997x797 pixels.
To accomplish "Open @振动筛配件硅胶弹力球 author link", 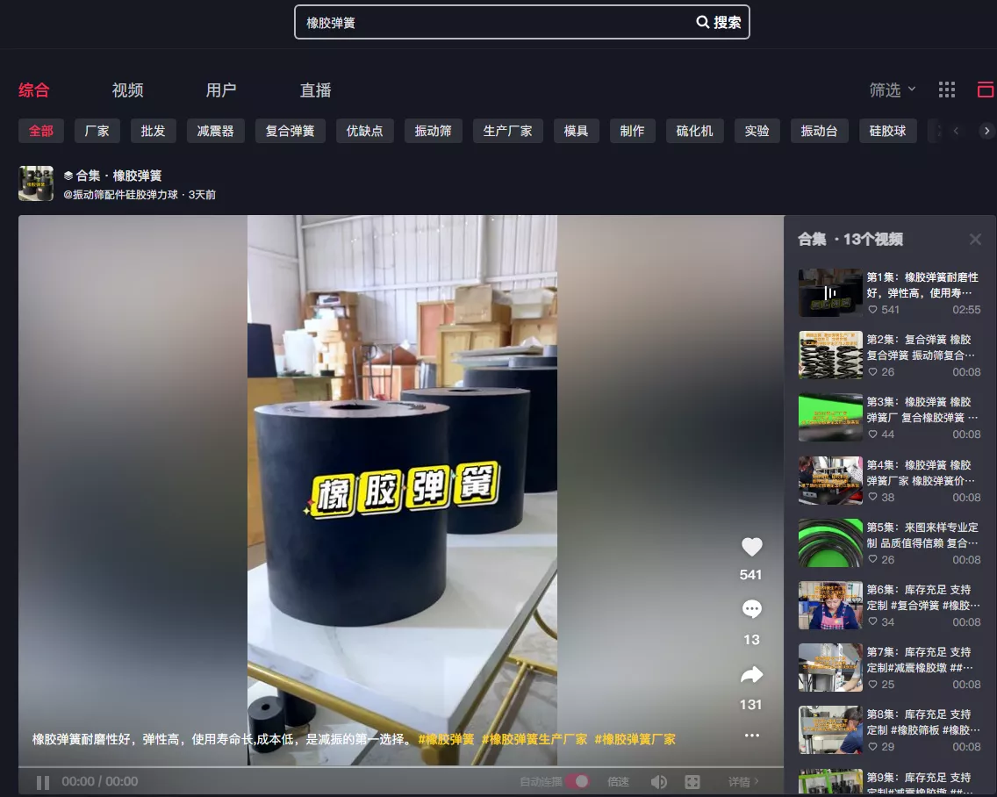I will pos(120,195).
